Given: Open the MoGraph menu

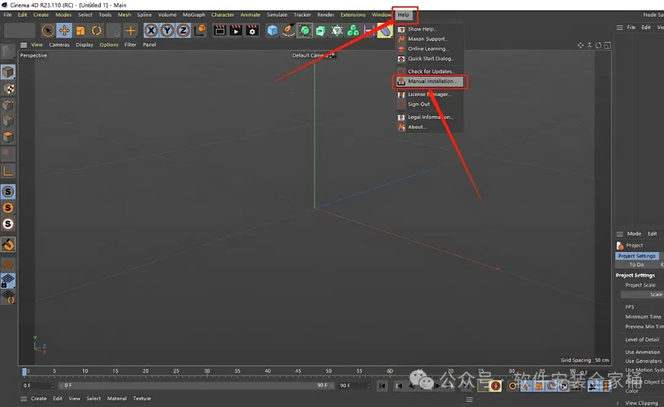Looking at the screenshot, I should (194, 15).
